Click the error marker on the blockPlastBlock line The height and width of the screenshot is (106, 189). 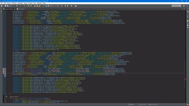[x=4, y=69]
